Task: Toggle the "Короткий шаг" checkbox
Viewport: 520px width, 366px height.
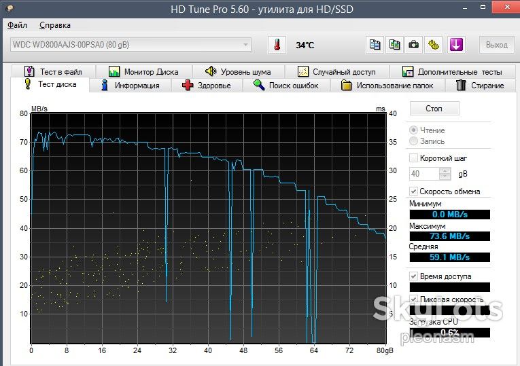Action: click(x=413, y=158)
